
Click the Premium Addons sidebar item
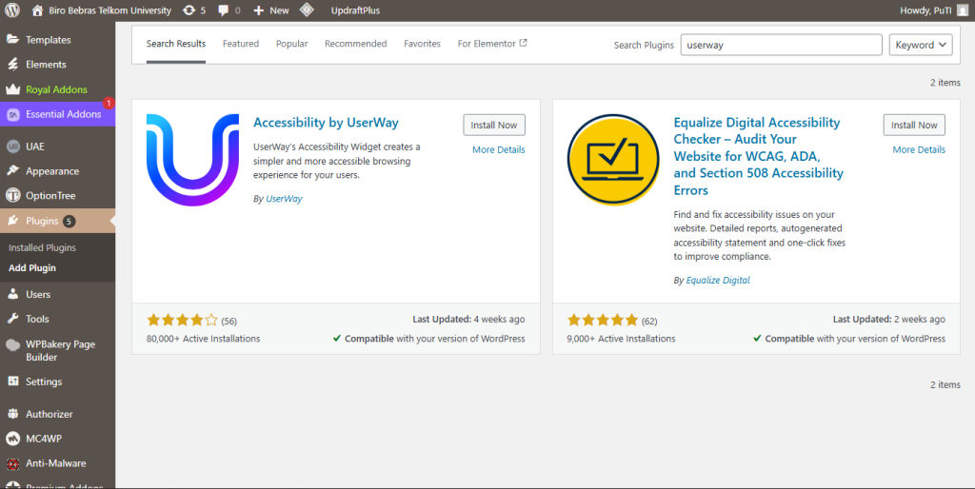(x=58, y=486)
